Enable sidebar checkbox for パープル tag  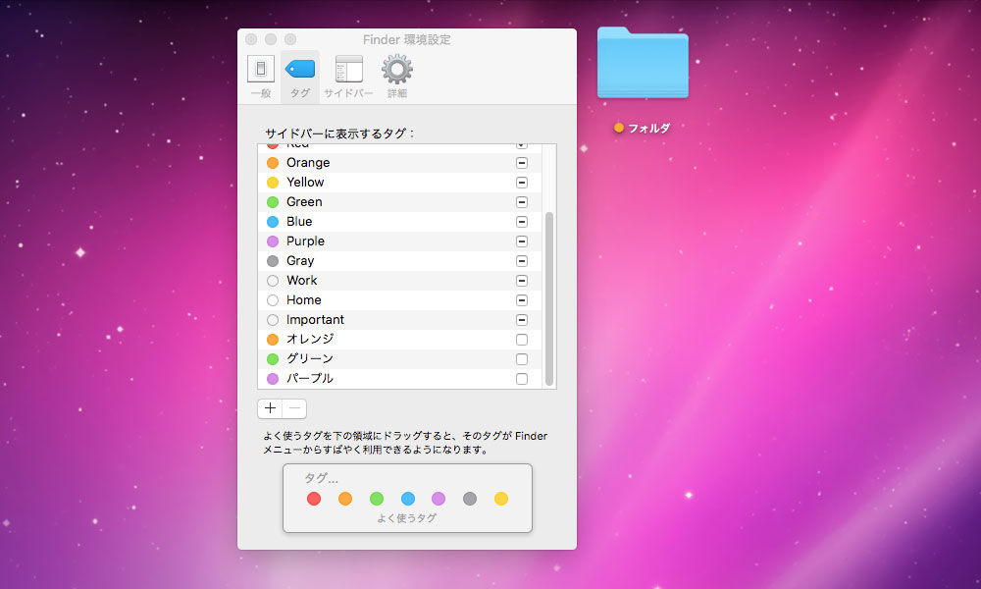pyautogui.click(x=522, y=379)
